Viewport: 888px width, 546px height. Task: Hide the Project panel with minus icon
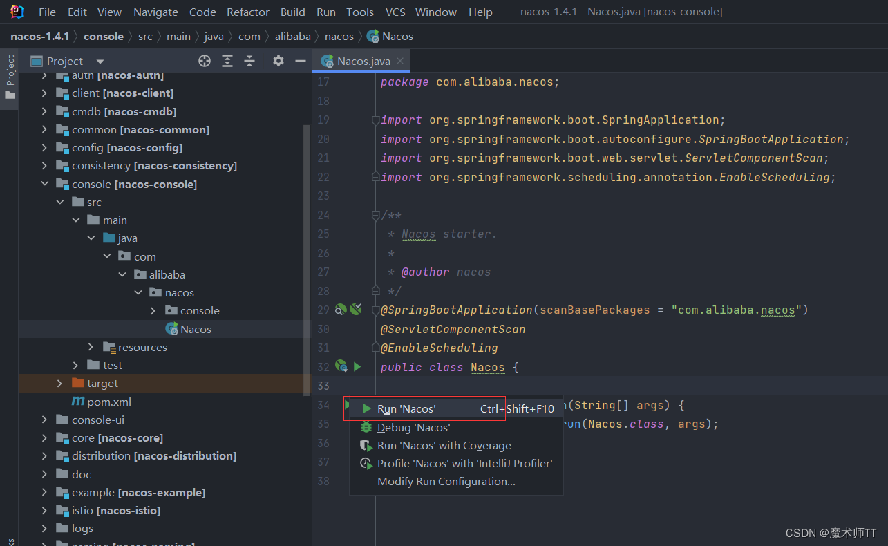pos(301,61)
